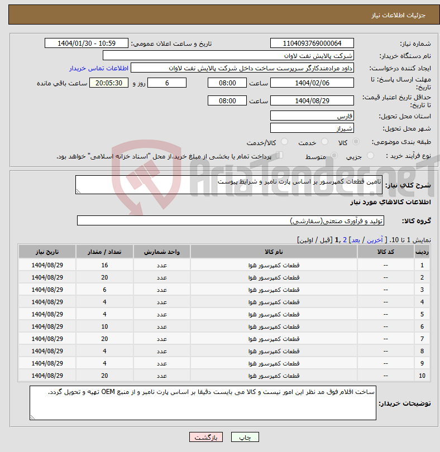The height and width of the screenshot is (452, 440).
Task: Click the ردیف column header
Action: [x=422, y=252]
